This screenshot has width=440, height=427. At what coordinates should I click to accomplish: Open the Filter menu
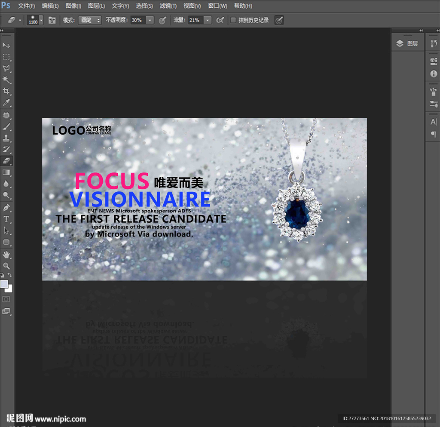(168, 6)
